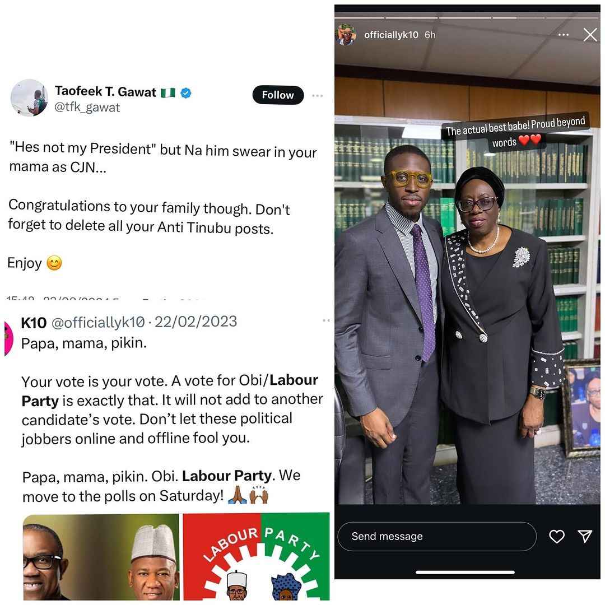Tap the officiallyk10 story avatar
This screenshot has width=605, height=605.
click(346, 35)
